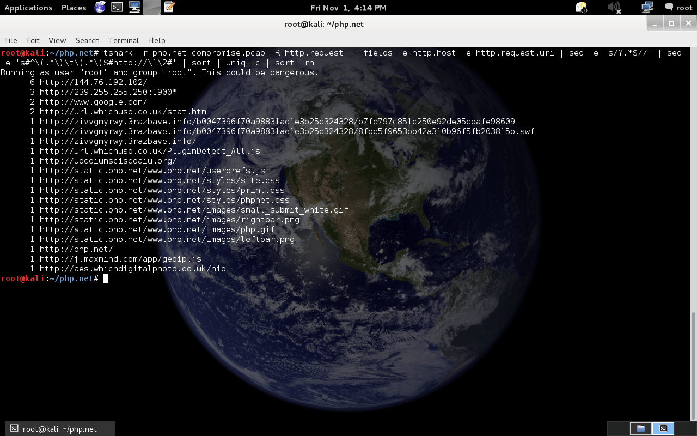Click the tshark command's php.net-compromise.pcap filename
Image resolution: width=697 pixels, height=436 pixels.
pos(209,53)
